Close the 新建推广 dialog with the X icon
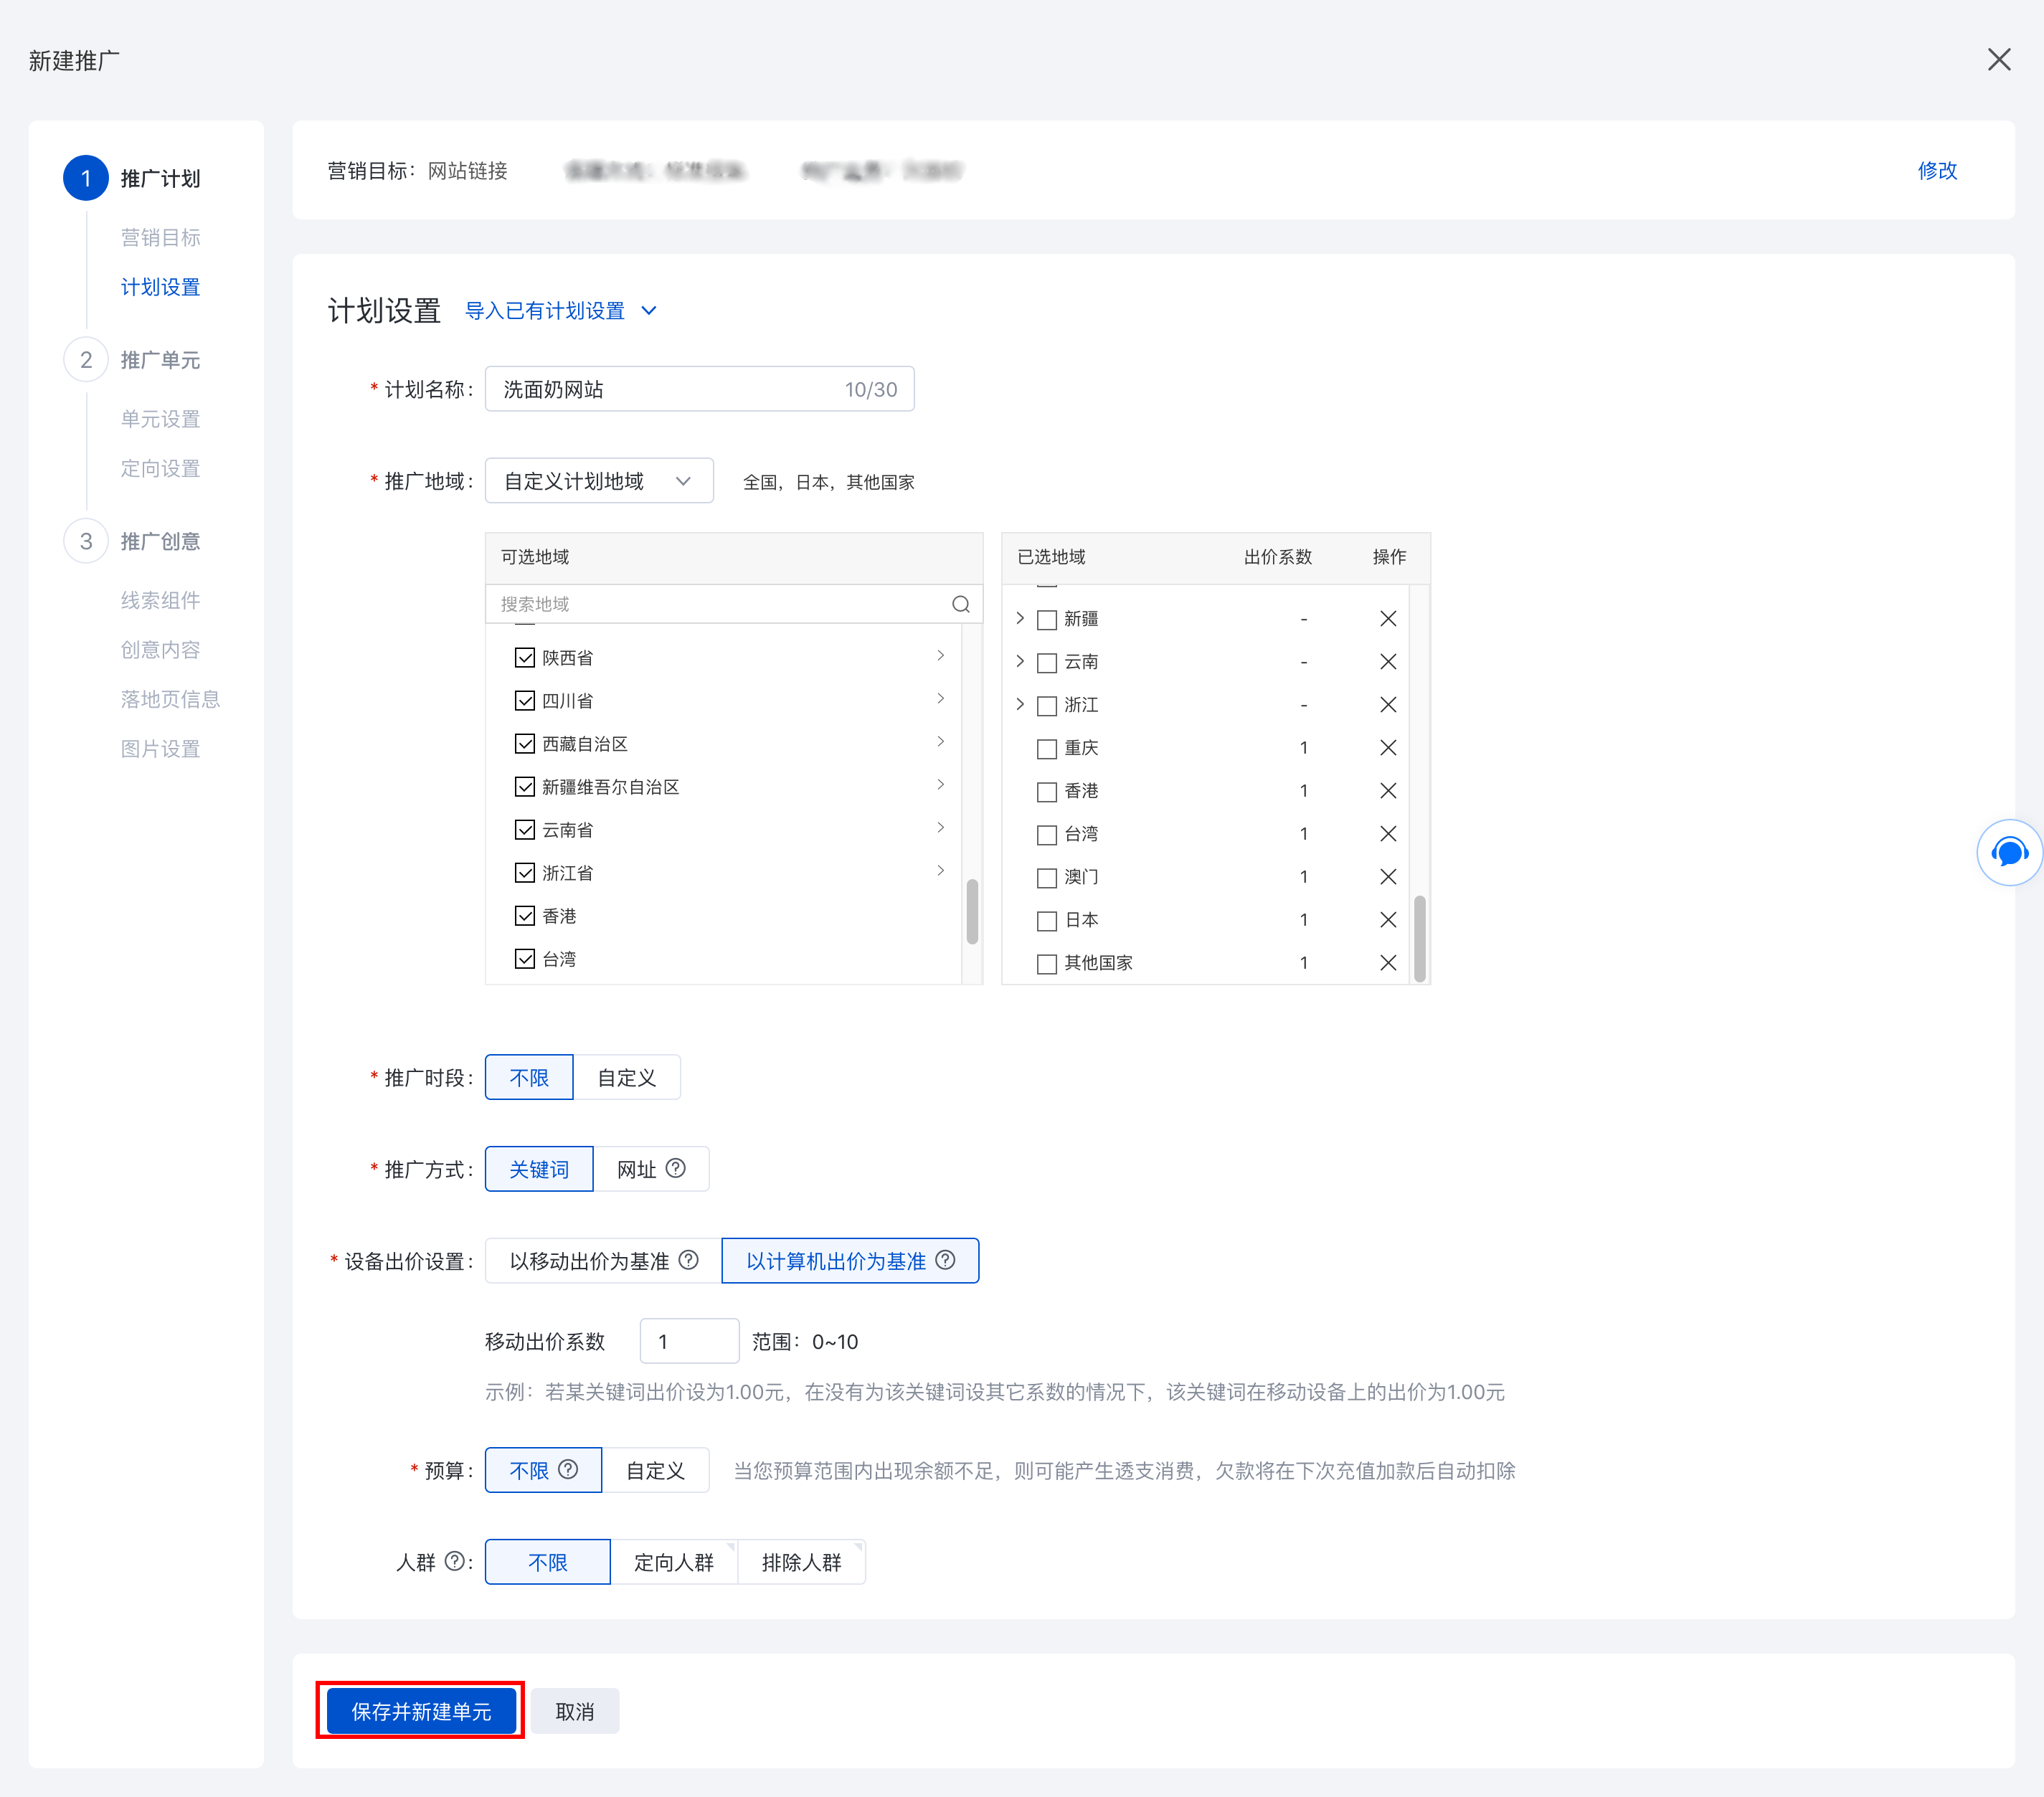Image resolution: width=2044 pixels, height=1797 pixels. tap(1998, 60)
